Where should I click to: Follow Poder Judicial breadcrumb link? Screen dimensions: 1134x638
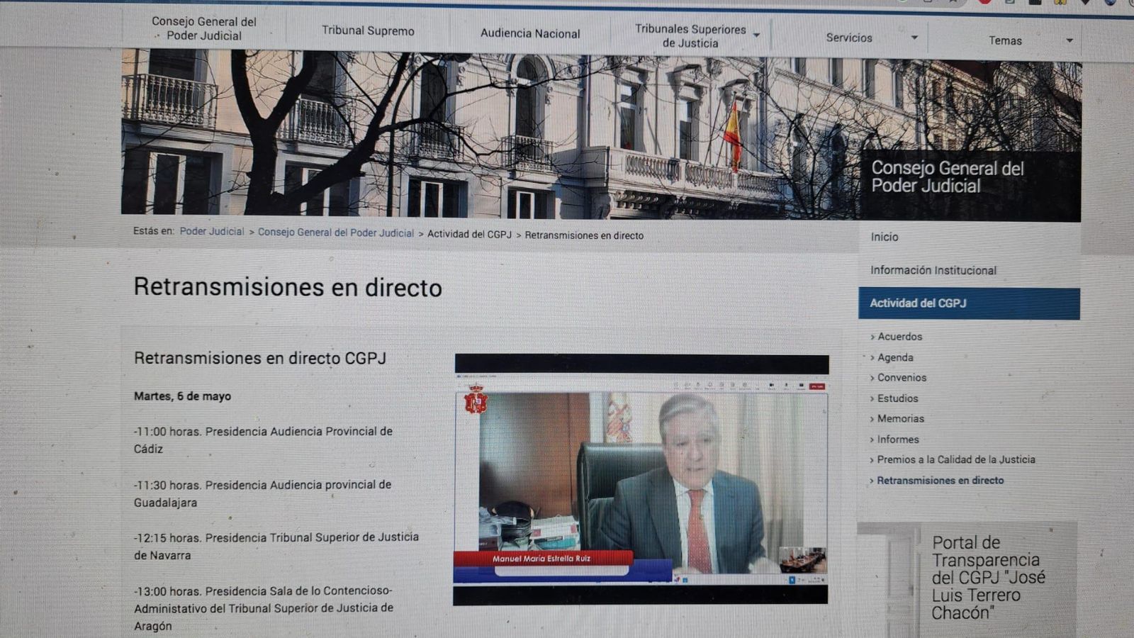tap(212, 231)
